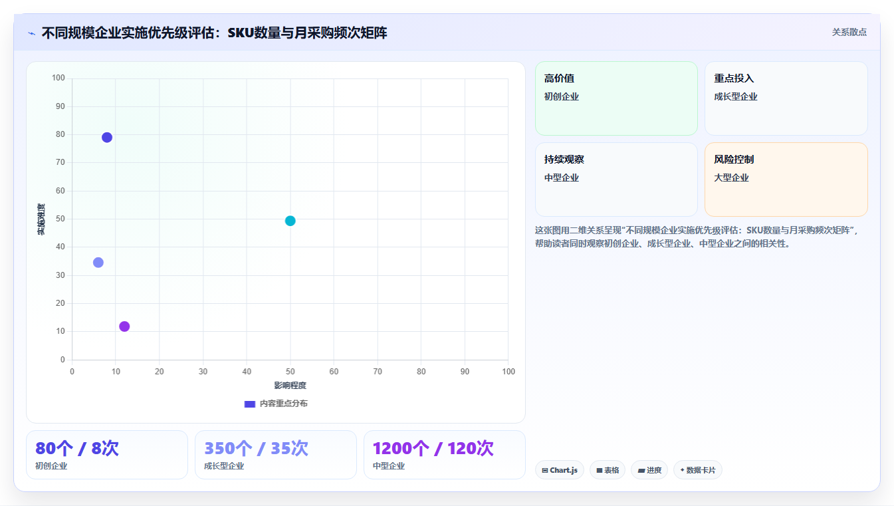Click the lightning icon beside the title
Image resolution: width=894 pixels, height=506 pixels.
pos(31,33)
